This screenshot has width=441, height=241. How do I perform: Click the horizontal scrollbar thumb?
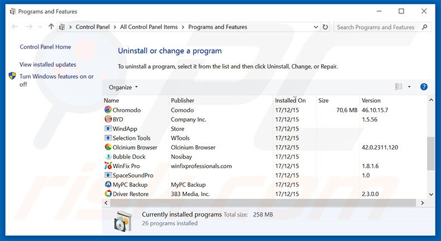(263, 203)
